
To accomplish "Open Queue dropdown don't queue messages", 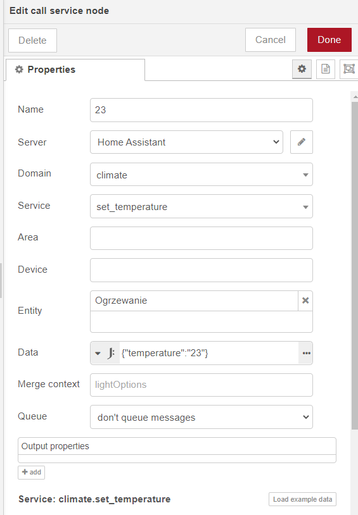I will [x=201, y=417].
